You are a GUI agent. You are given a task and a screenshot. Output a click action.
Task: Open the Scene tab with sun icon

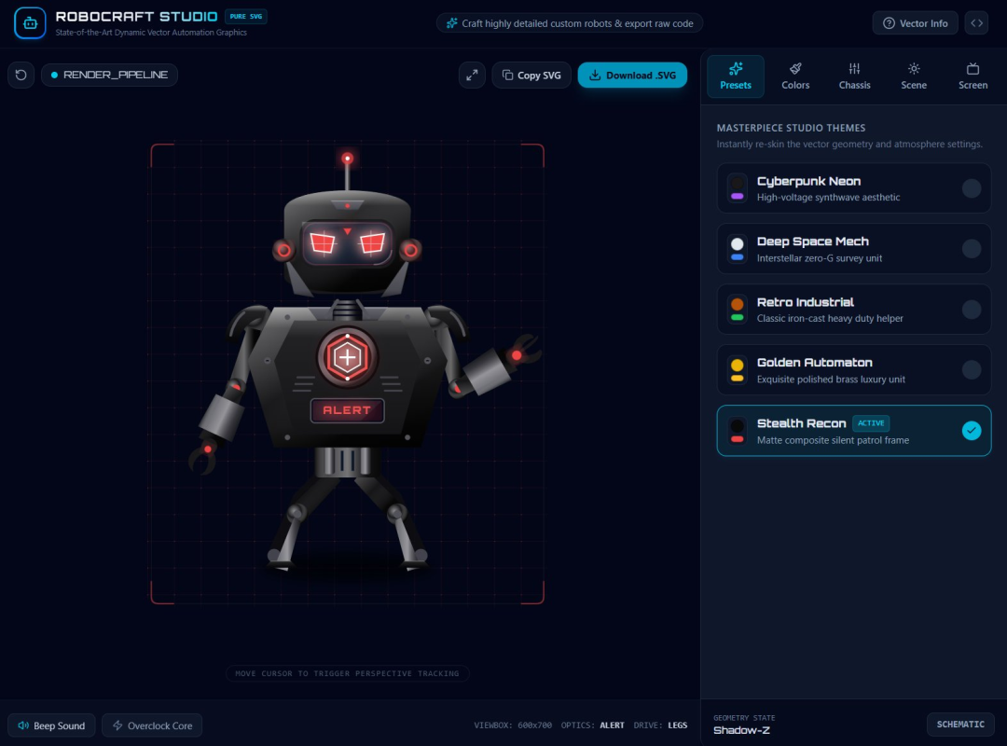pos(913,76)
